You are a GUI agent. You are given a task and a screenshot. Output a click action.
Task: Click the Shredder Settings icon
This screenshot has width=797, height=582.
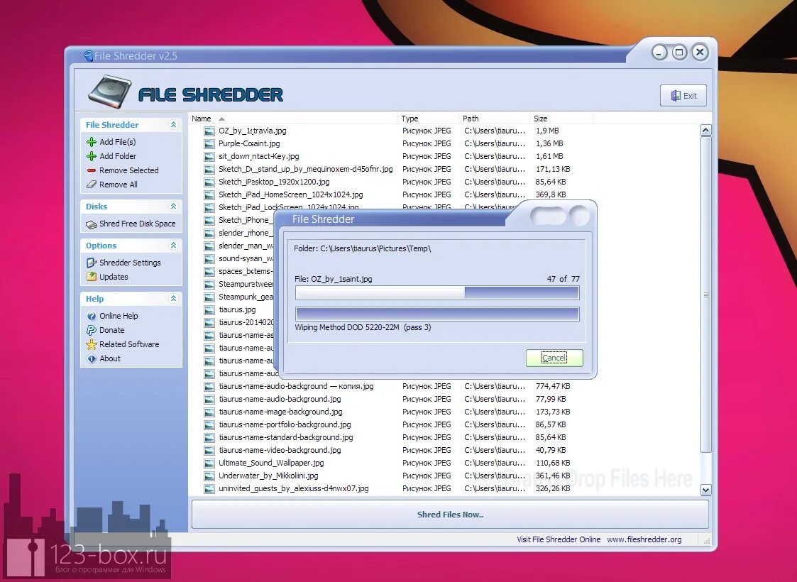pos(92,263)
